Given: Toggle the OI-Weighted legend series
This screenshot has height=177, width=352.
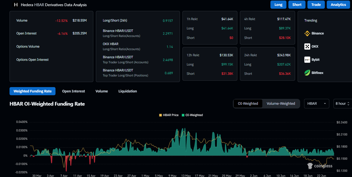Looking at the screenshot, I should coord(192,115).
